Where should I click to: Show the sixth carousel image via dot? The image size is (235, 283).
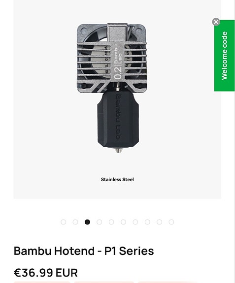123,222
